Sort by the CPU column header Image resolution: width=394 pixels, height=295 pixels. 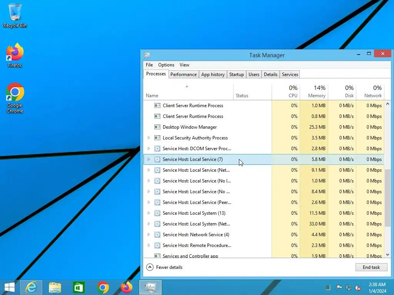coord(286,92)
